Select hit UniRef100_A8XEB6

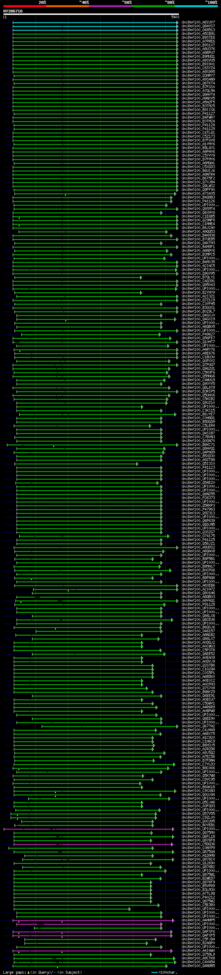pyautogui.click(x=198, y=585)
